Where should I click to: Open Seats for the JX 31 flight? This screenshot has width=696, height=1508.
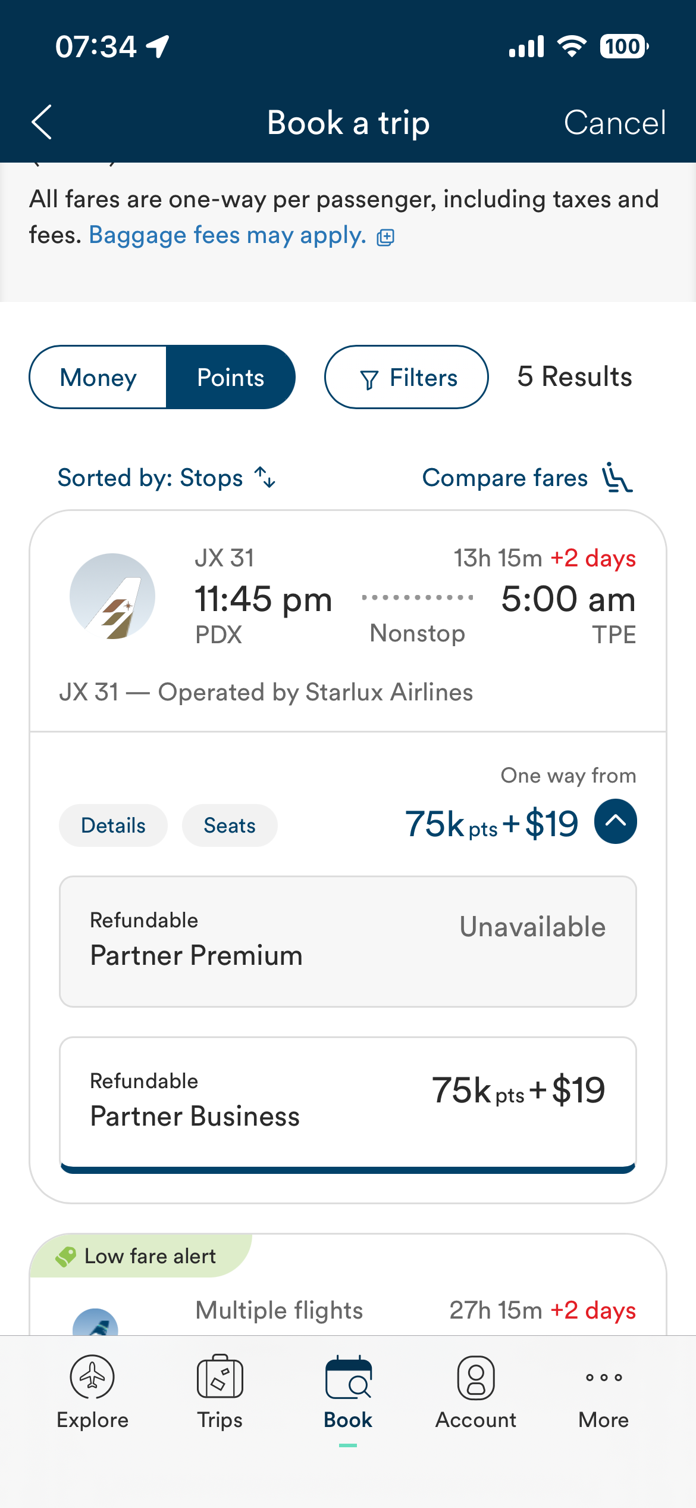(x=230, y=825)
